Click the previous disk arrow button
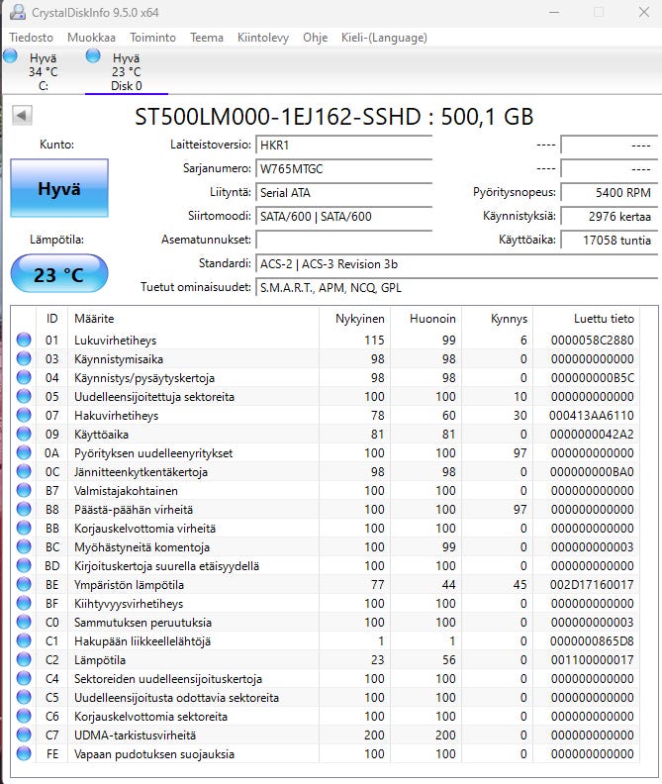662x784 pixels. 22,117
